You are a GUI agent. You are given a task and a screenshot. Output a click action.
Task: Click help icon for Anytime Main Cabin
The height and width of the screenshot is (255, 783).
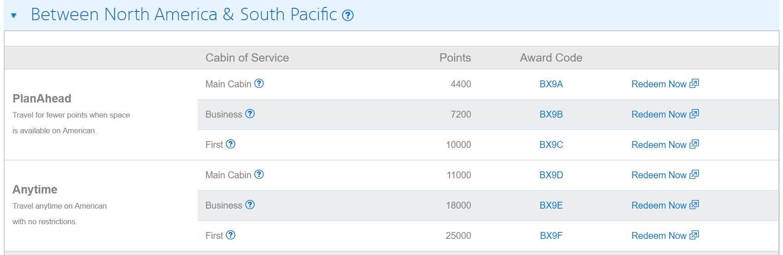coord(259,175)
